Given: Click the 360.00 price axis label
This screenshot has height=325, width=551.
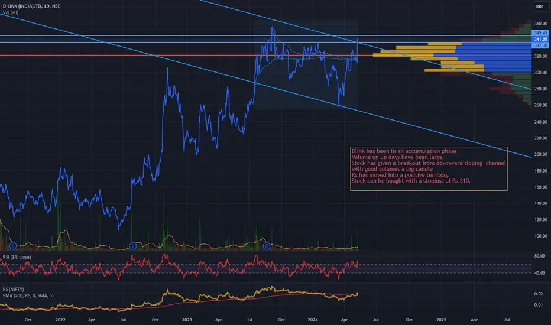Looking at the screenshot, I should [x=541, y=24].
